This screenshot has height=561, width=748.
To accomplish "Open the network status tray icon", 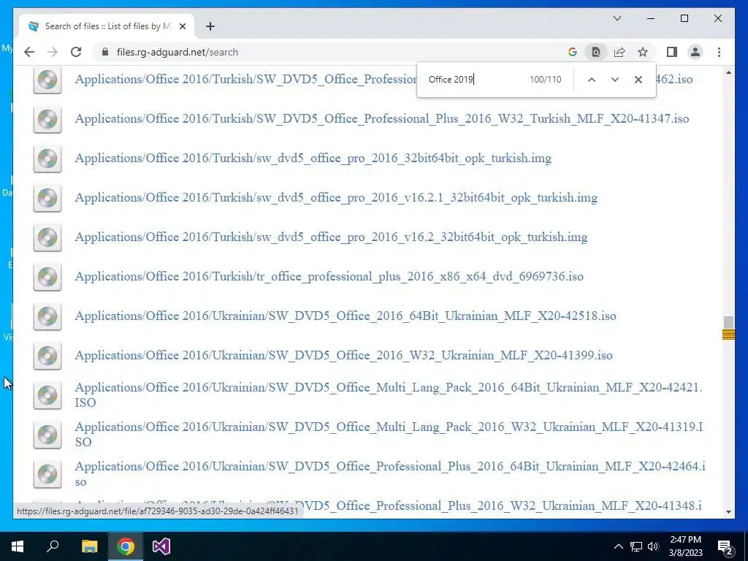I will click(x=636, y=546).
